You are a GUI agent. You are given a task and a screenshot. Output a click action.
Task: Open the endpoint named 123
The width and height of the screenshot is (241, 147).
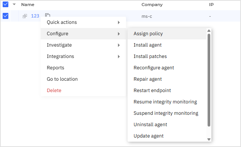[35, 16]
